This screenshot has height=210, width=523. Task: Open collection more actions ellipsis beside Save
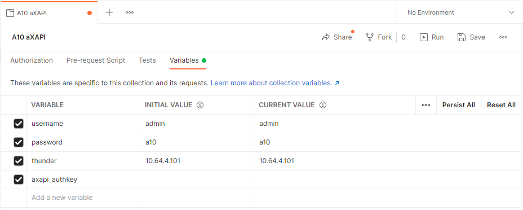pos(503,37)
